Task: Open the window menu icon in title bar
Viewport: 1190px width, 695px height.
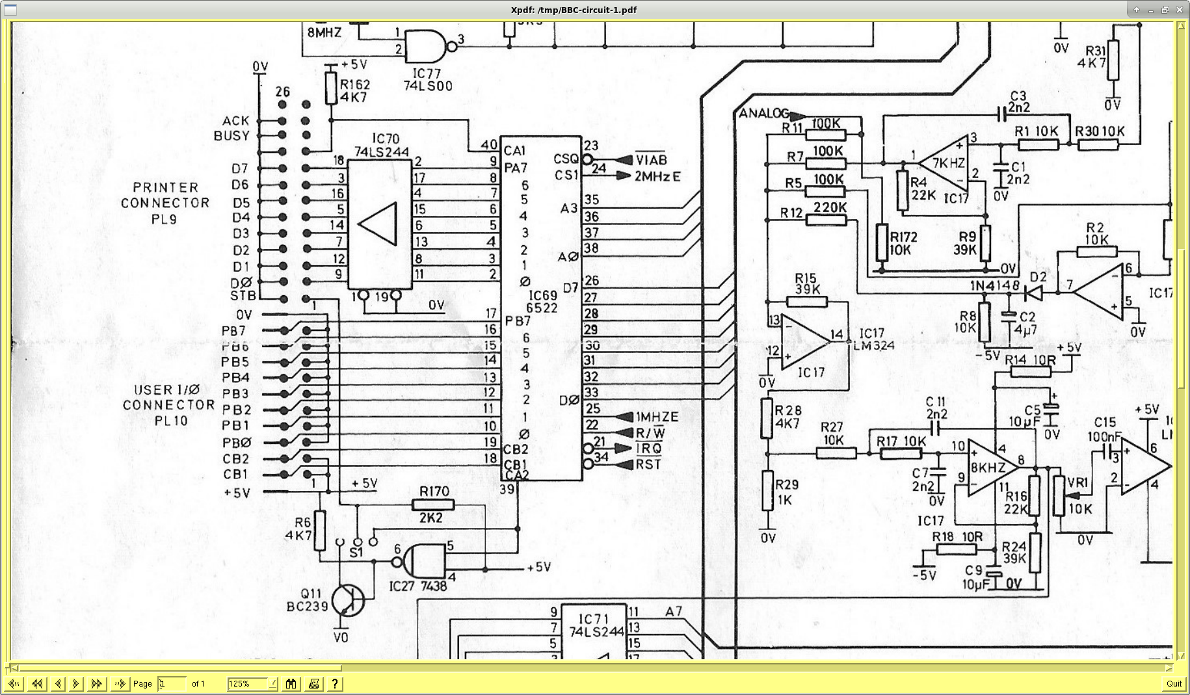Action: pos(10,10)
